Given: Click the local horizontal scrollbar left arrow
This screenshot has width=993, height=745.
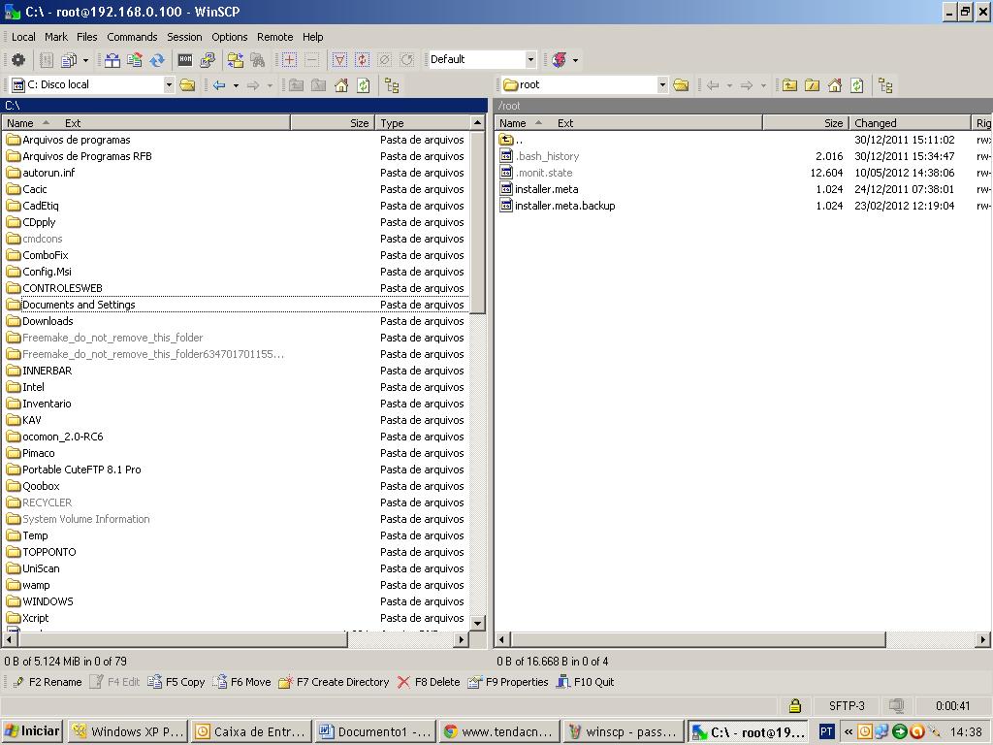Looking at the screenshot, I should click(10, 640).
